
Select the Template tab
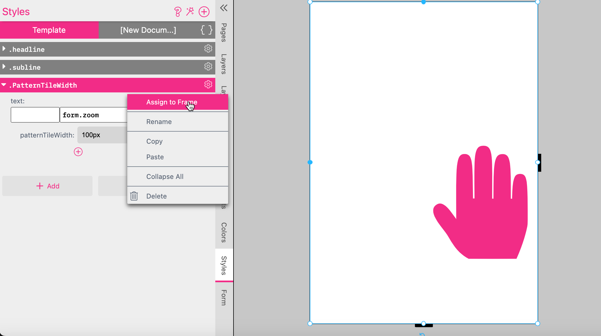49,30
